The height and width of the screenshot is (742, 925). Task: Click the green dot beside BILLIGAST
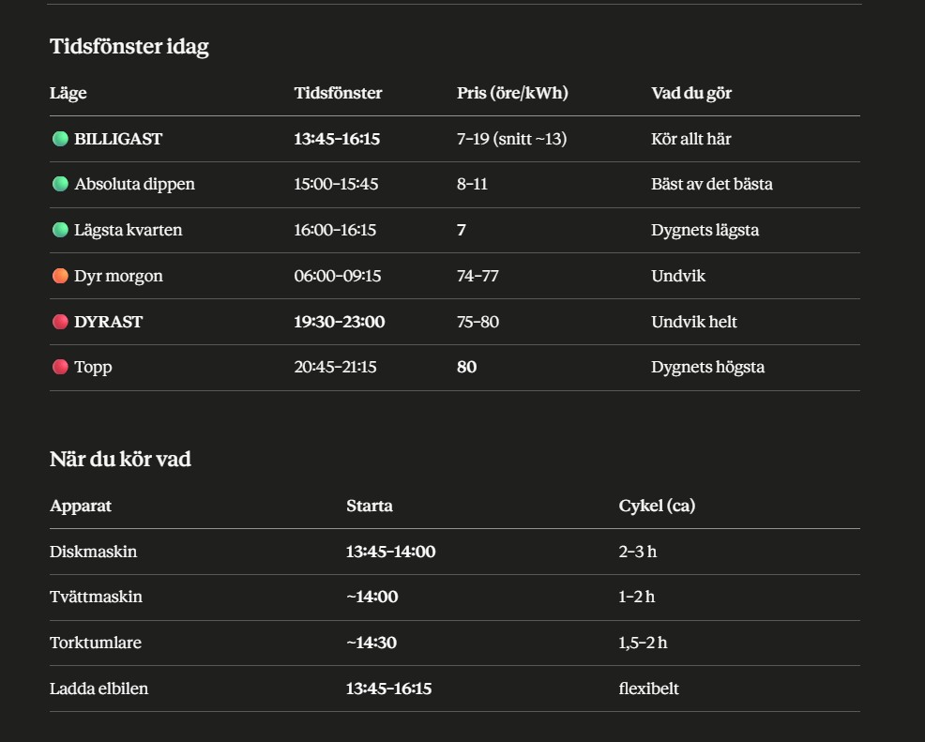pyautogui.click(x=60, y=139)
